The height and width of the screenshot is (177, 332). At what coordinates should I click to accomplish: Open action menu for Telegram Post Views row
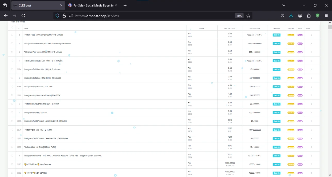pyautogui.click(x=311, y=52)
